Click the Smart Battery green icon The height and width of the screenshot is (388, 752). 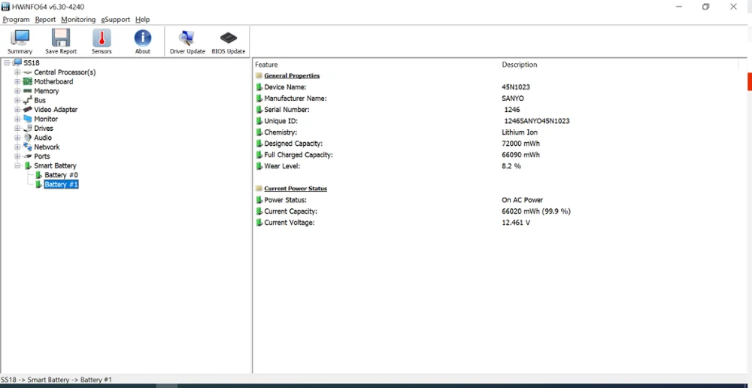27,165
